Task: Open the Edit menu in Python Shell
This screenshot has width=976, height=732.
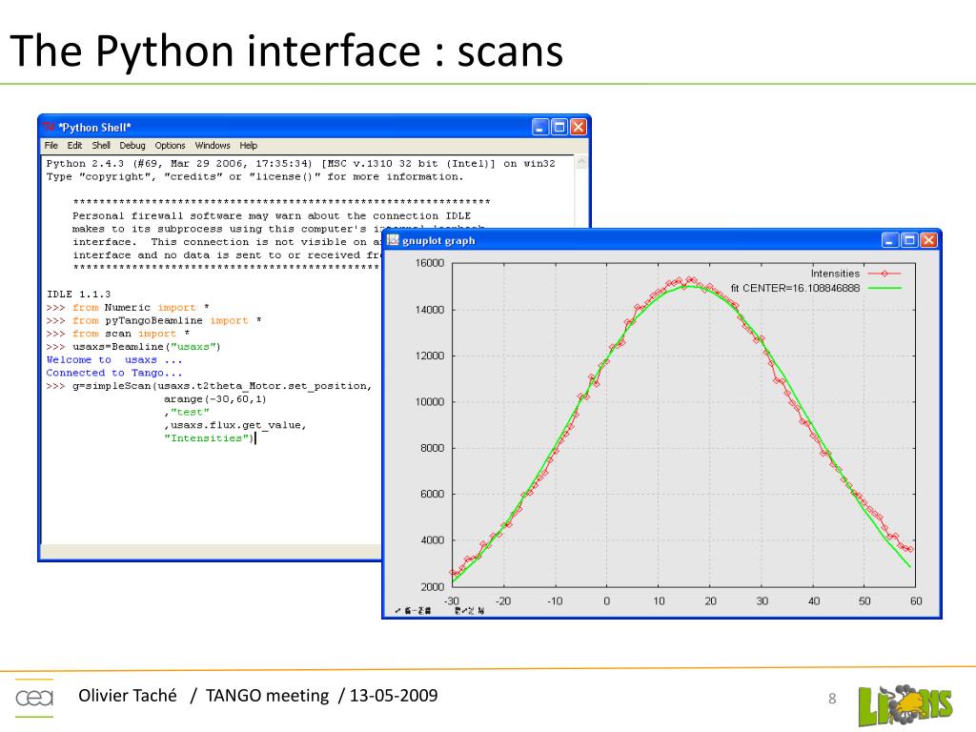Action: pyautogui.click(x=74, y=146)
